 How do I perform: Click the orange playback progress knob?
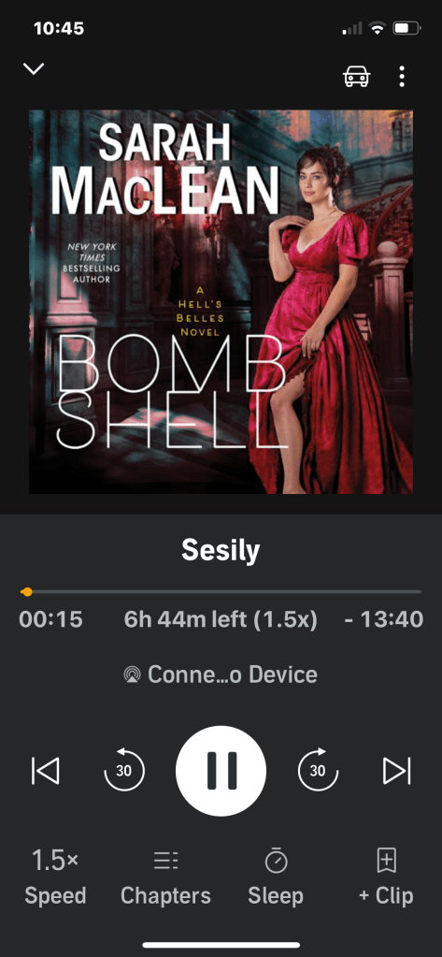click(26, 591)
